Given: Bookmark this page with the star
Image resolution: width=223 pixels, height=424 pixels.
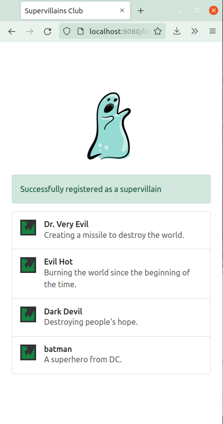Looking at the screenshot, I should pos(158,32).
